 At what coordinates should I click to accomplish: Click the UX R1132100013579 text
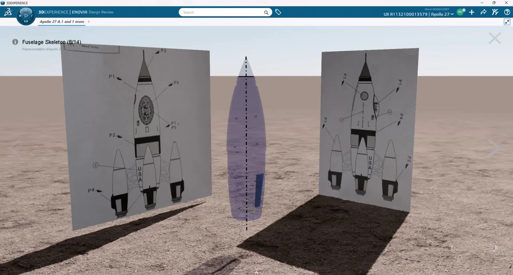406,14
